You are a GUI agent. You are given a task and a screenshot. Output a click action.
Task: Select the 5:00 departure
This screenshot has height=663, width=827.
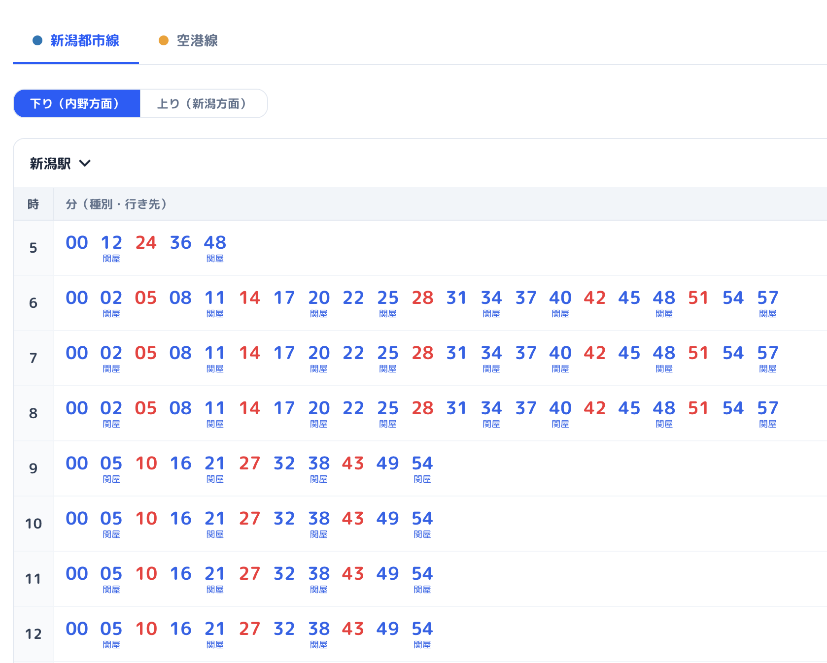[x=77, y=242]
